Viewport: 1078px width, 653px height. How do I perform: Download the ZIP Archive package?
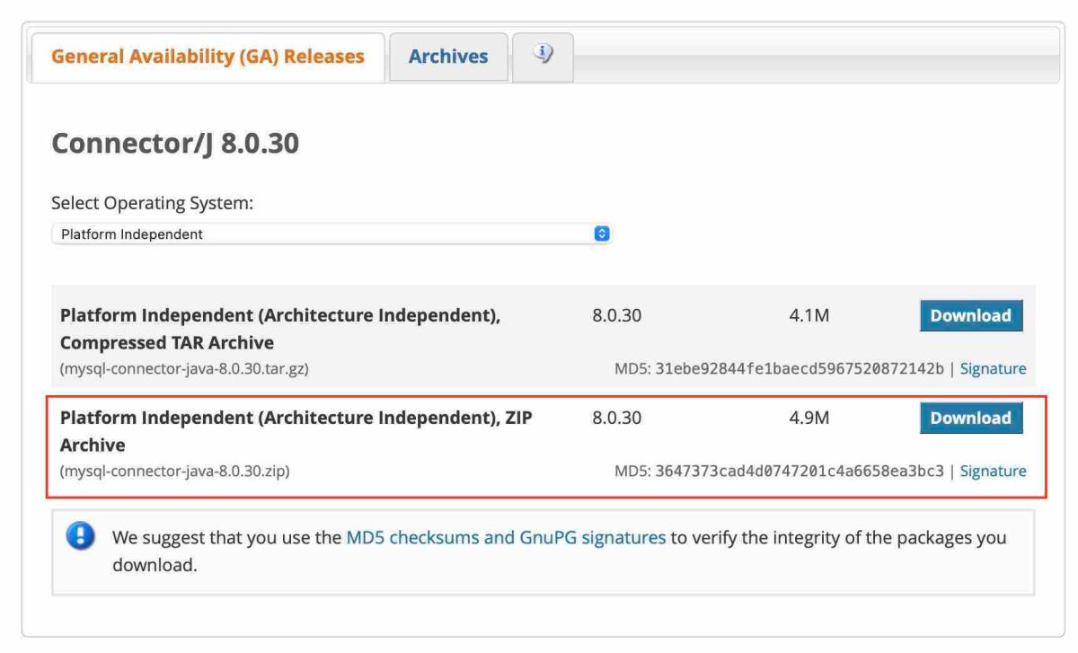pyautogui.click(x=971, y=418)
